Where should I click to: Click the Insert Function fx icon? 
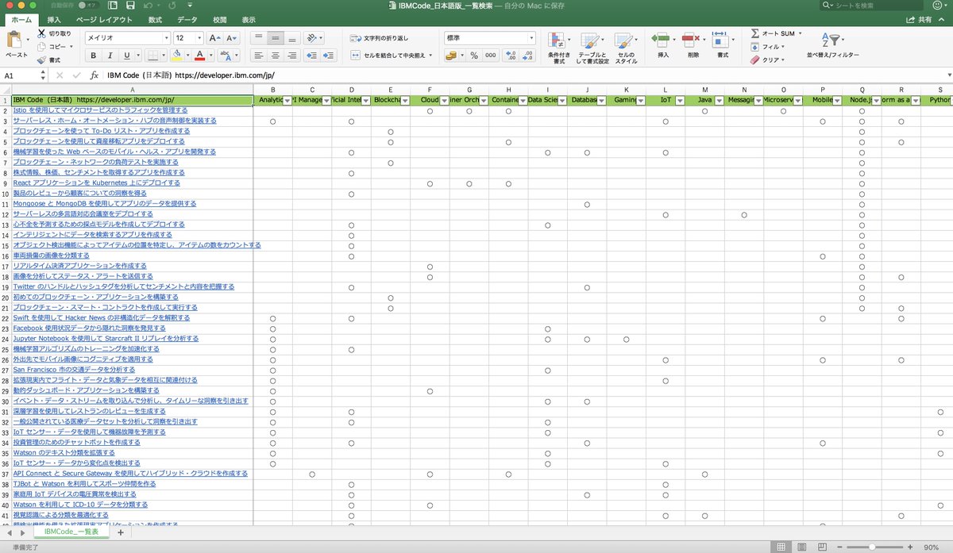94,75
